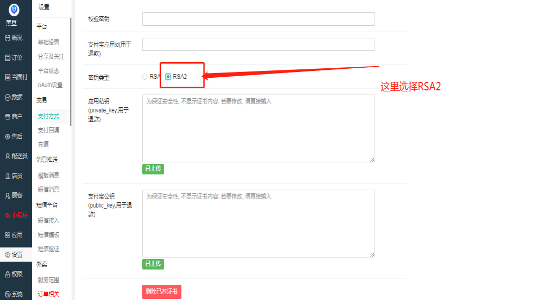Open 服务范围 service range item
This screenshot has width=540, height=300.
click(x=48, y=280)
